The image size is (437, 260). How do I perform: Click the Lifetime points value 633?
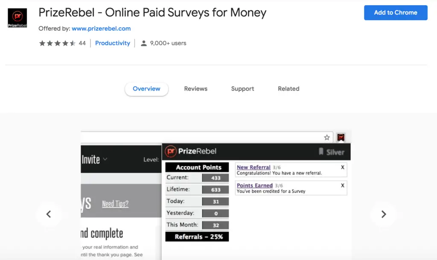(216, 190)
